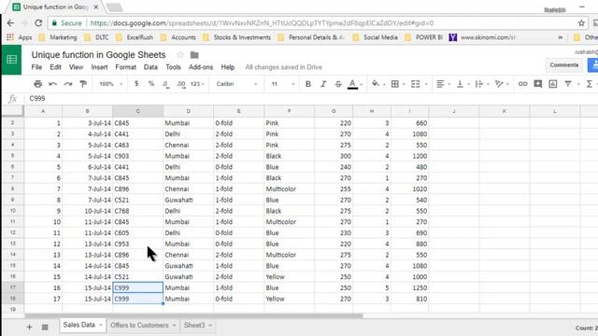Increase decimal places icon
Screen dimensions: 598x336
[x=180, y=84]
